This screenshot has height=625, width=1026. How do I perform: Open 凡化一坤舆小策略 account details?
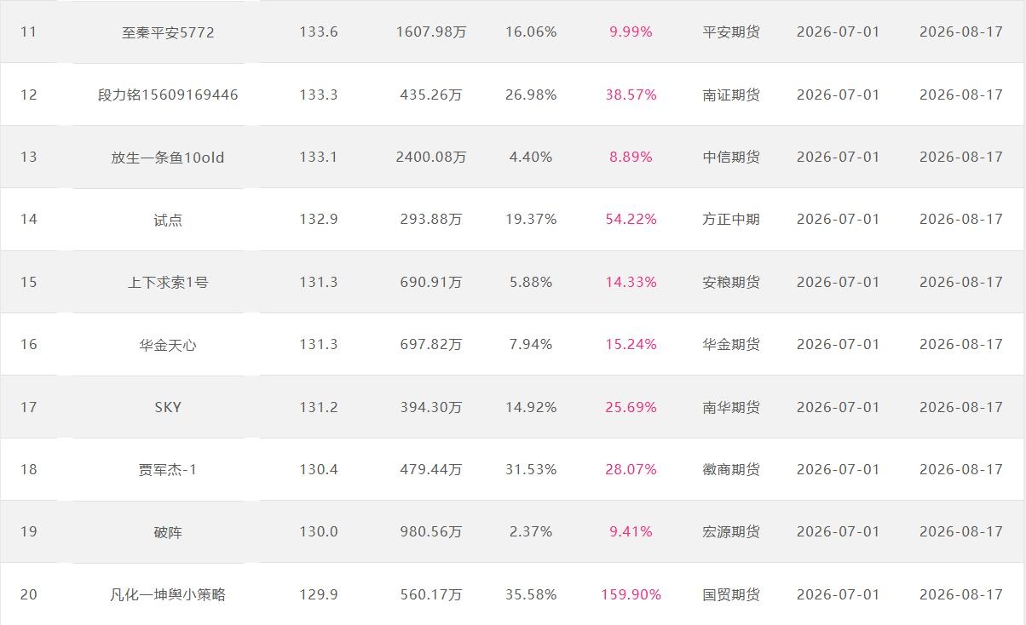coord(168,594)
